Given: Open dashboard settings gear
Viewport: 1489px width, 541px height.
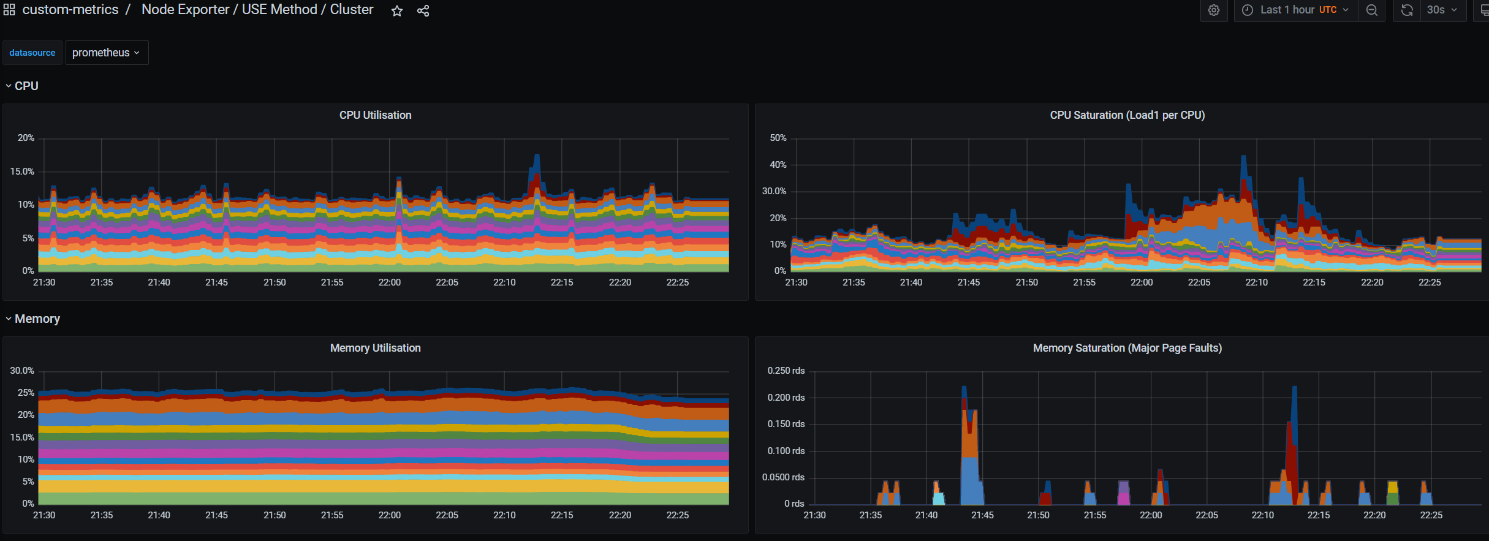Looking at the screenshot, I should (1213, 10).
